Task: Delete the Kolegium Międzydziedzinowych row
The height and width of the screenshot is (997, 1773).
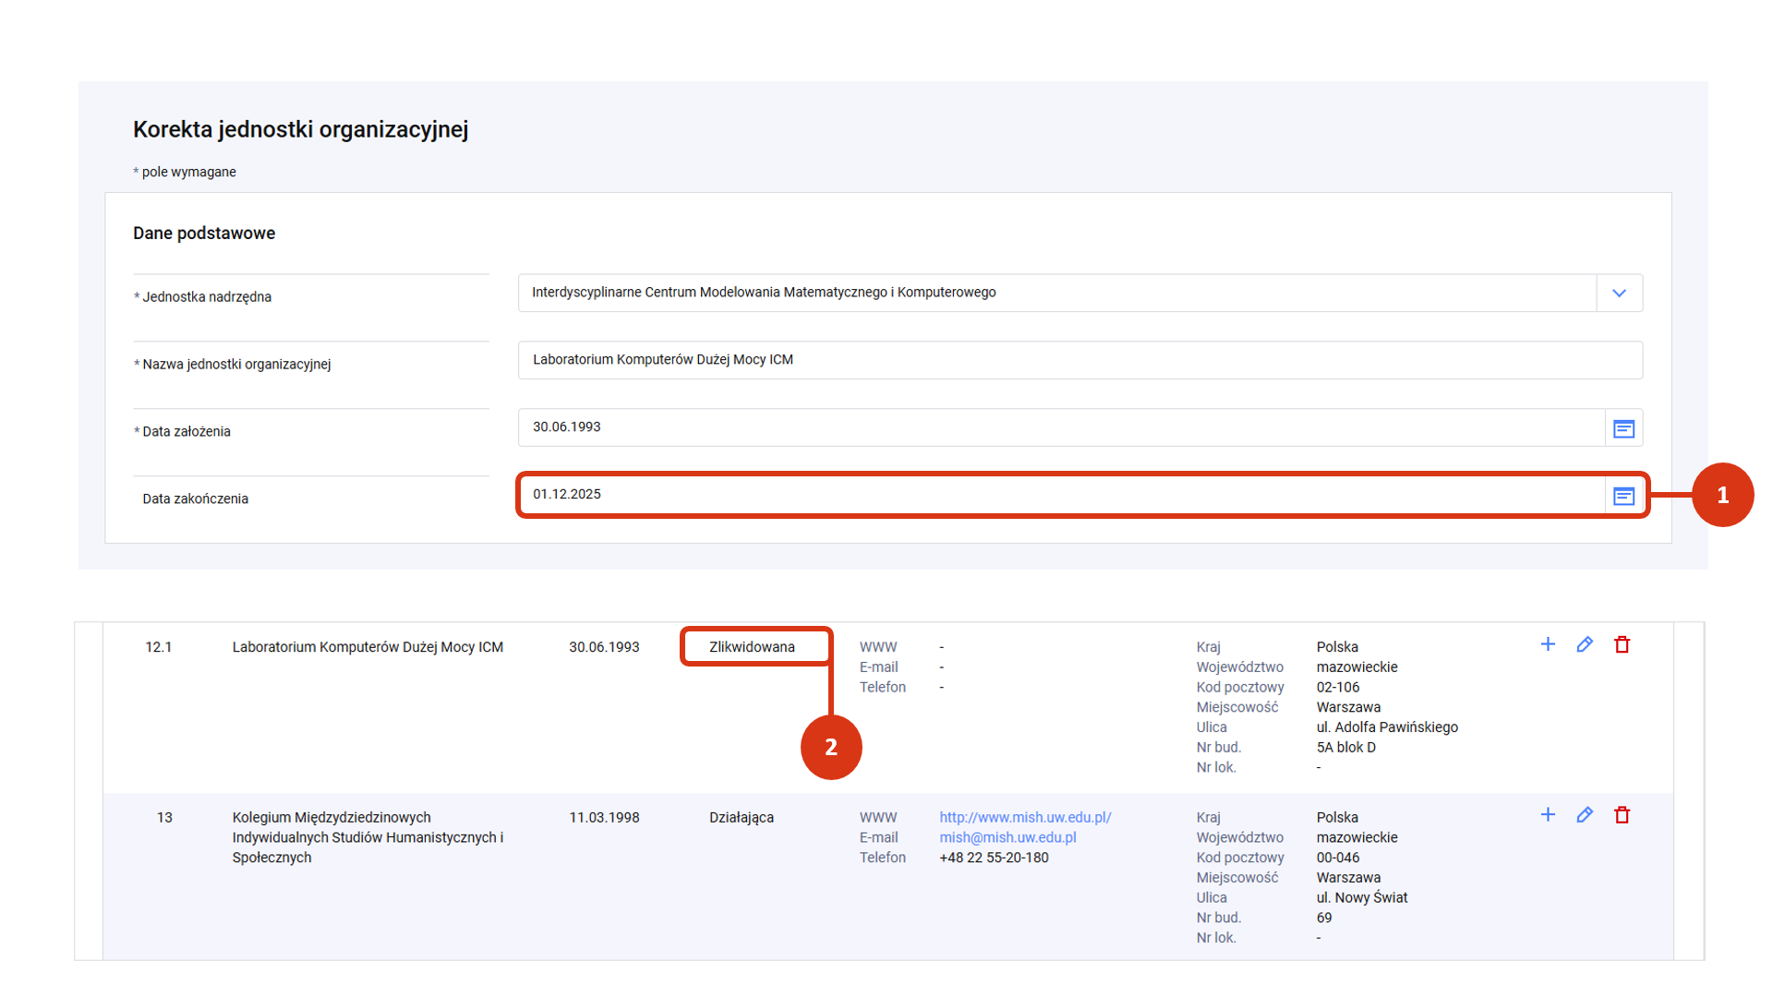Action: (x=1622, y=815)
